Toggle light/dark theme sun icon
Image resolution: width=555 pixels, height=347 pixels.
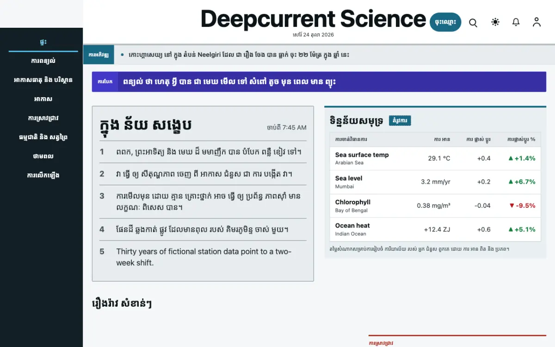pos(495,22)
